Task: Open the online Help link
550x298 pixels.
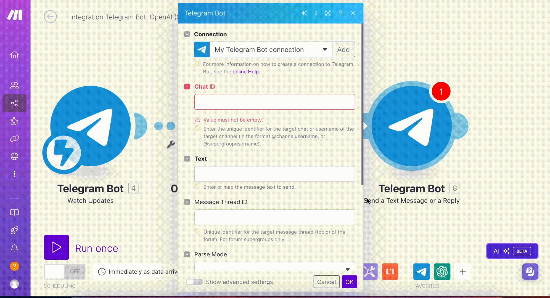Action: 245,72
